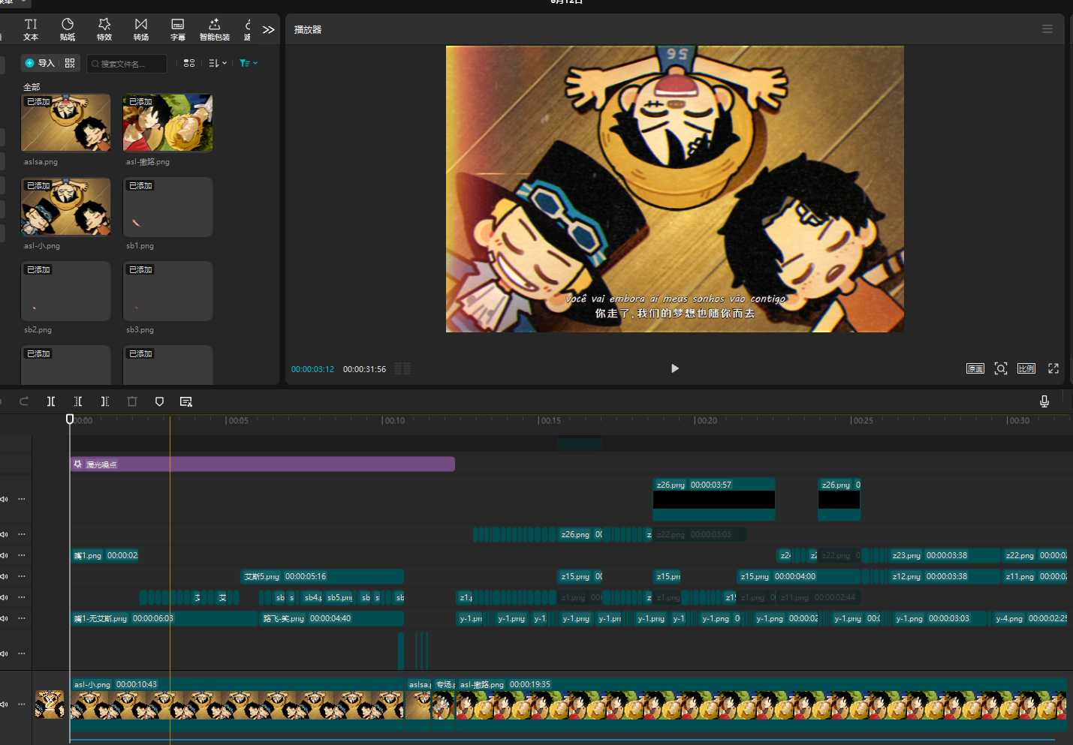
Task: Click the redo arrow in timeline toolbar
Action: tap(24, 401)
